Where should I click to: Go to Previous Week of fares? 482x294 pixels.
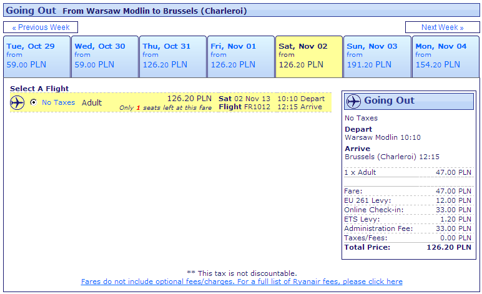41,27
